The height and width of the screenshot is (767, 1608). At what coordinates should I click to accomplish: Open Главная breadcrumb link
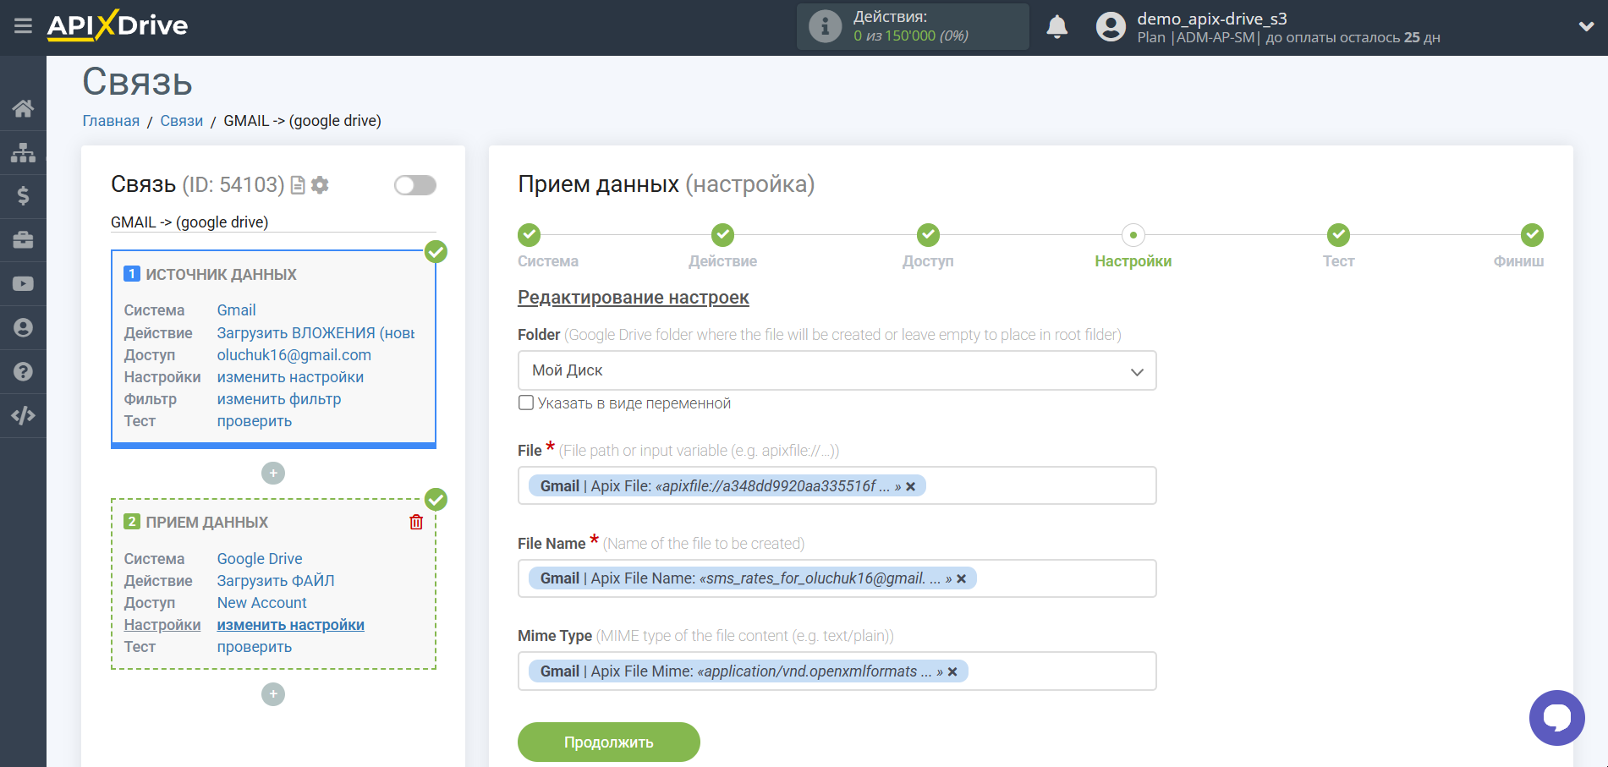point(111,121)
